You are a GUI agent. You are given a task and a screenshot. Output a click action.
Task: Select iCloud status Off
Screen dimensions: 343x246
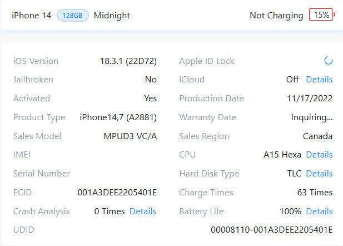click(292, 79)
